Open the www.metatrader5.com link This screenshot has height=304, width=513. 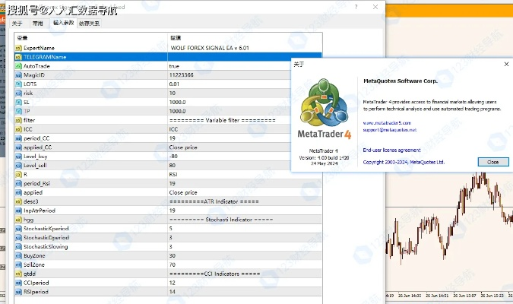pyautogui.click(x=387, y=123)
